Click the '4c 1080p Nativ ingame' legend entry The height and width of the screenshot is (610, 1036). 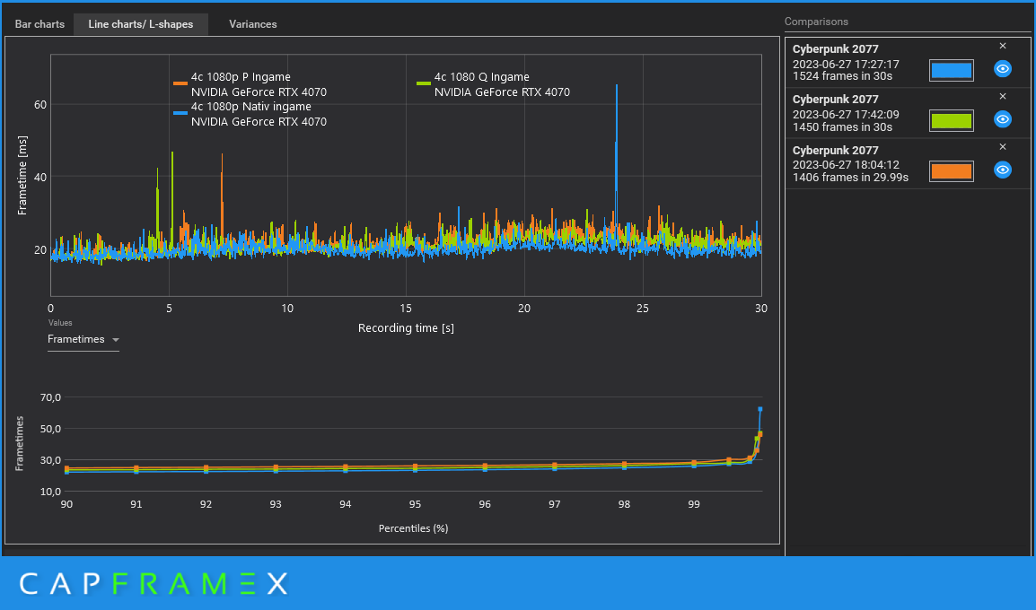[x=250, y=114]
